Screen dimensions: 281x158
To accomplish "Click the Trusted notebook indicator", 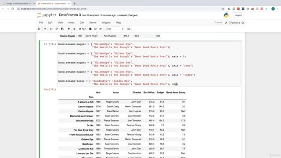I will pyautogui.click(x=218, y=22).
